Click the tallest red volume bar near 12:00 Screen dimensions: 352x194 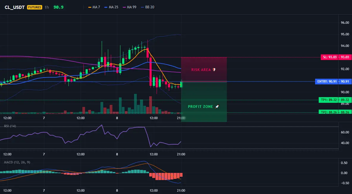[150, 105]
